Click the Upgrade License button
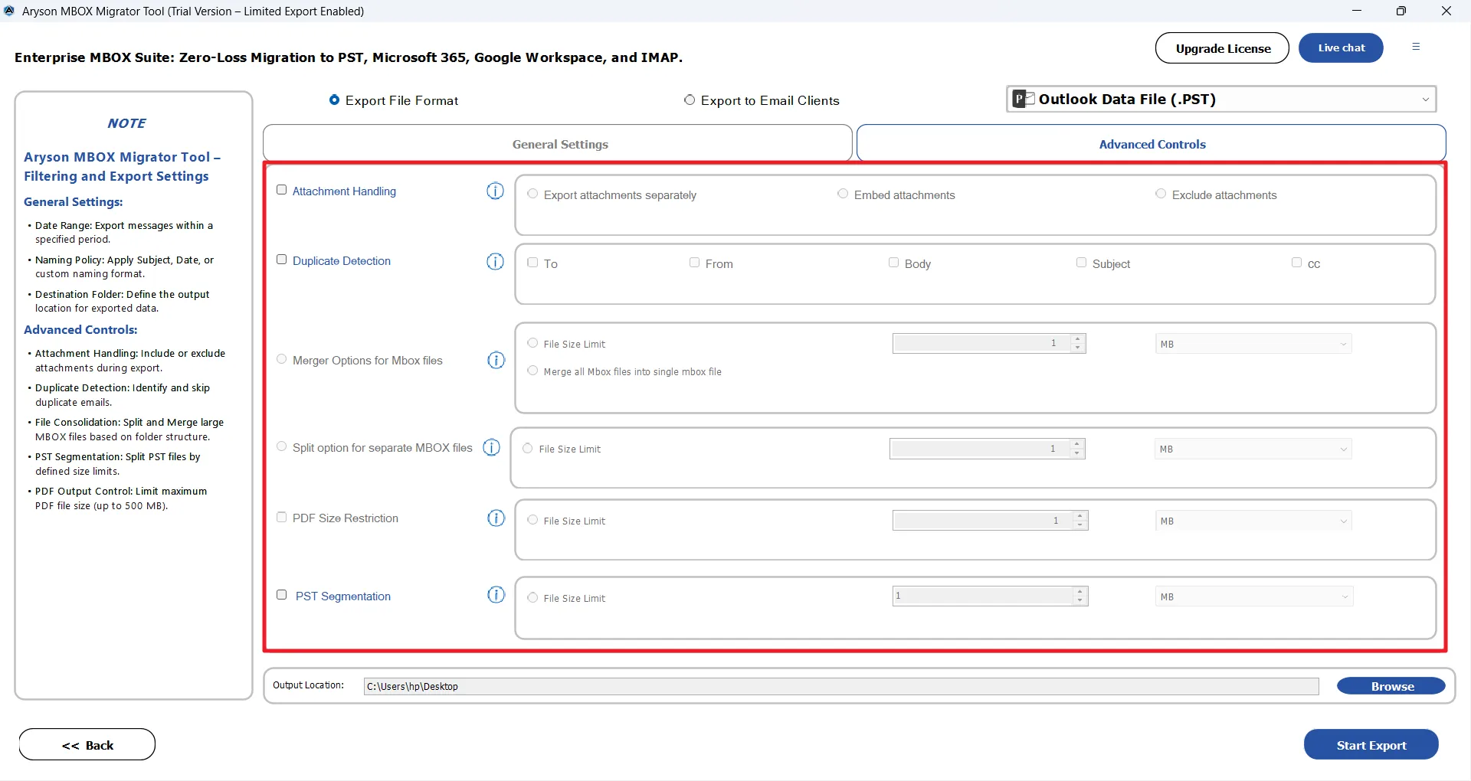Viewport: 1471px width, 781px height. [1223, 48]
